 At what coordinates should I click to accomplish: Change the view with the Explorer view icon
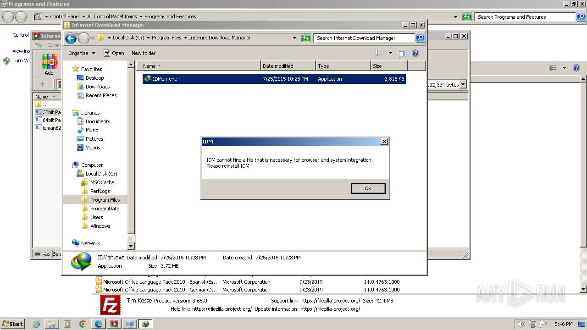pyautogui.click(x=379, y=53)
